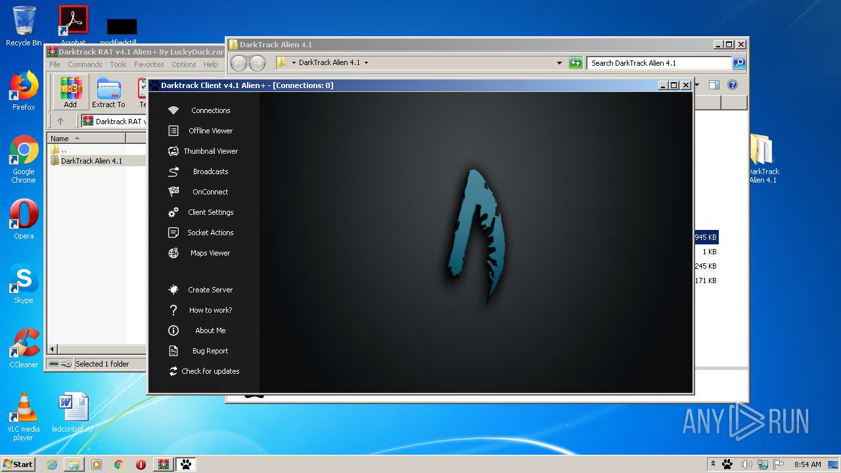841x473 pixels.
Task: Open WinRAR Commands menu
Action: pyautogui.click(x=85, y=64)
